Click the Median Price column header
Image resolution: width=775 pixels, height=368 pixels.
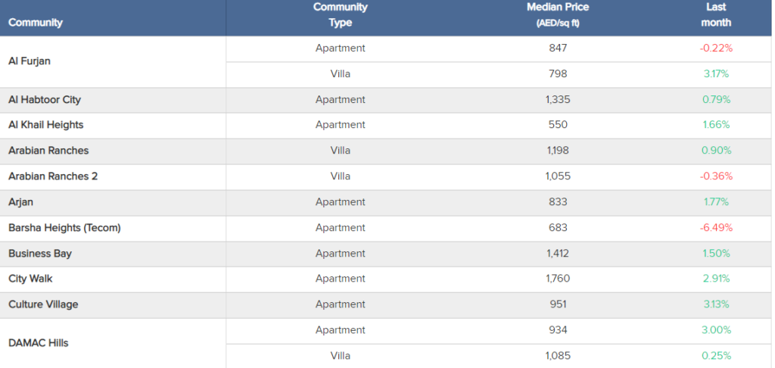tap(558, 15)
